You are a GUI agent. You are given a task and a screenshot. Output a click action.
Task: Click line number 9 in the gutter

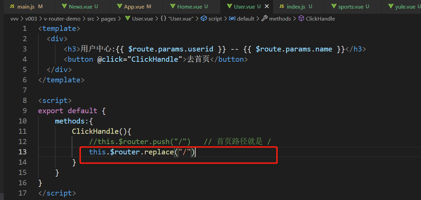[x=24, y=111]
